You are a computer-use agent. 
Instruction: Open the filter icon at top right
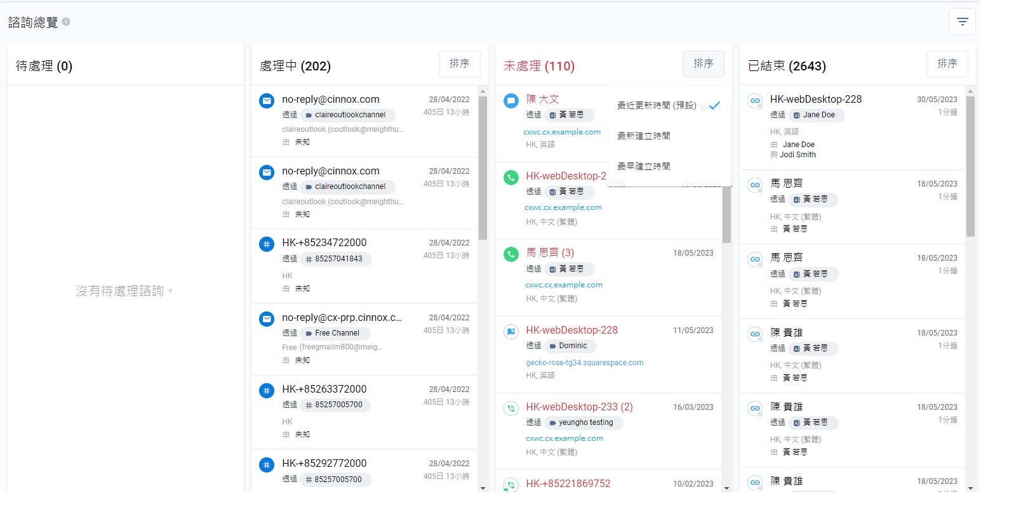pyautogui.click(x=962, y=22)
